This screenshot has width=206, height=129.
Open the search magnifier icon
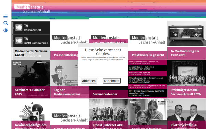5,23
